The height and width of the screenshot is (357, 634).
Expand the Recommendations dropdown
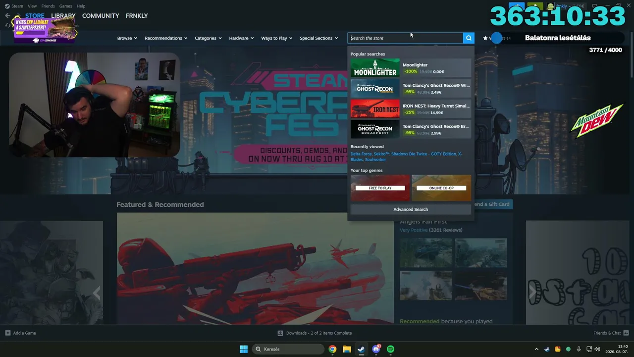(166, 38)
